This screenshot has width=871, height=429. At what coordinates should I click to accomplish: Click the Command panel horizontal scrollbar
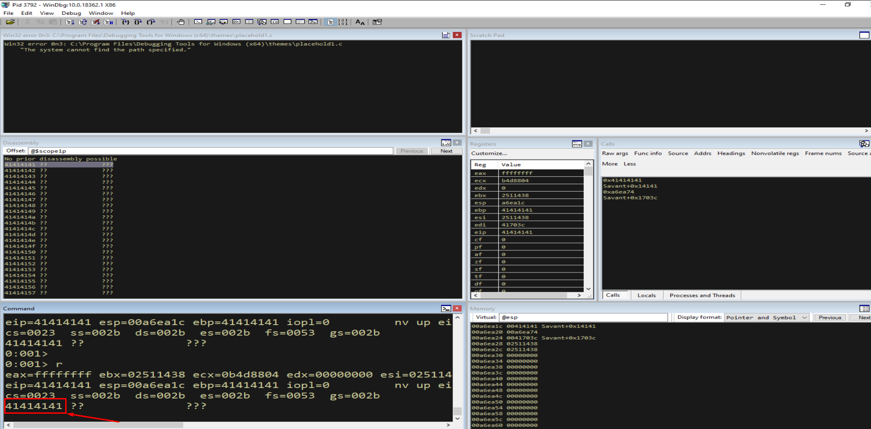(x=228, y=425)
